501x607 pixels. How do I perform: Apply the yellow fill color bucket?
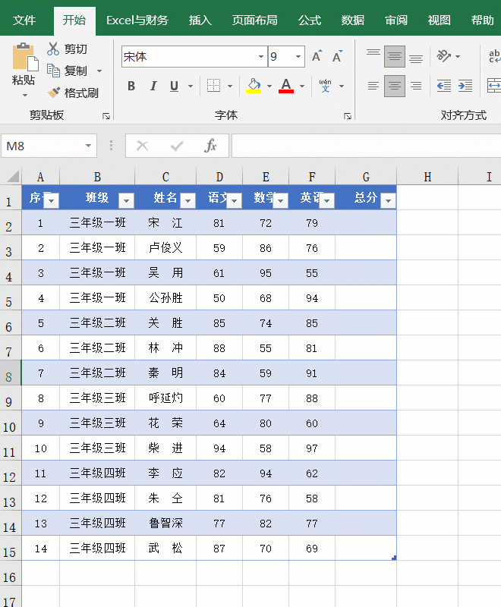[254, 86]
